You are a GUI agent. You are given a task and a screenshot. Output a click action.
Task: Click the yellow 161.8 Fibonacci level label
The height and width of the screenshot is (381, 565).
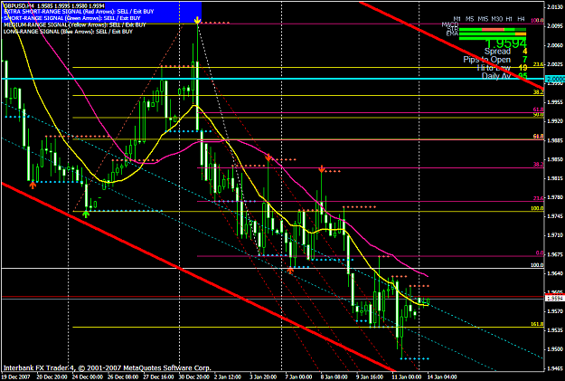click(x=537, y=324)
